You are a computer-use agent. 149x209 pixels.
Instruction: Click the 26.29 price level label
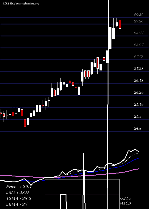(x=139, y=92)
